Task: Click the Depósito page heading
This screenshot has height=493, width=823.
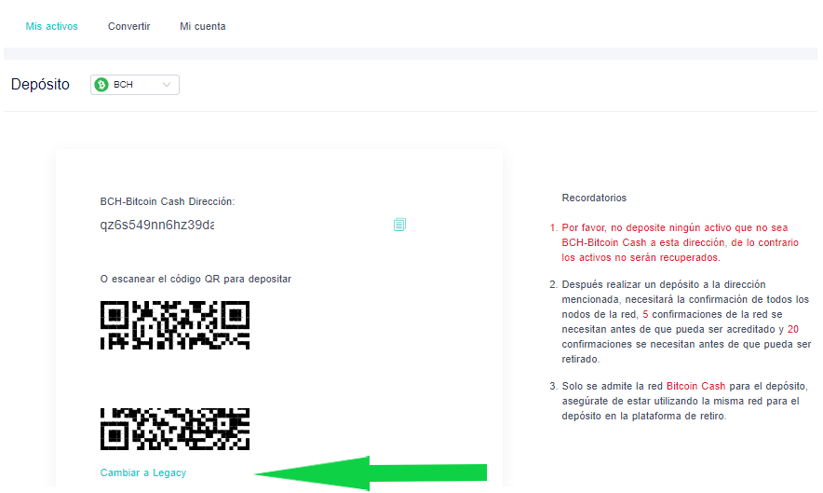Action: [x=40, y=85]
